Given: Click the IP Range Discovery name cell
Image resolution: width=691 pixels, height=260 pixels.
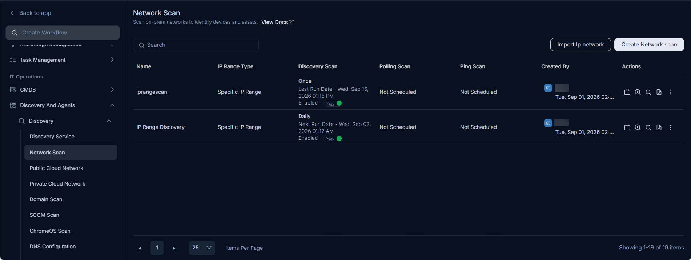Looking at the screenshot, I should point(161,127).
